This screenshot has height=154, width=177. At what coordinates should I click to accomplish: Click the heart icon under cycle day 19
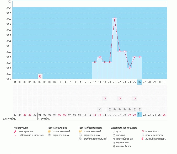(x=105, y=98)
